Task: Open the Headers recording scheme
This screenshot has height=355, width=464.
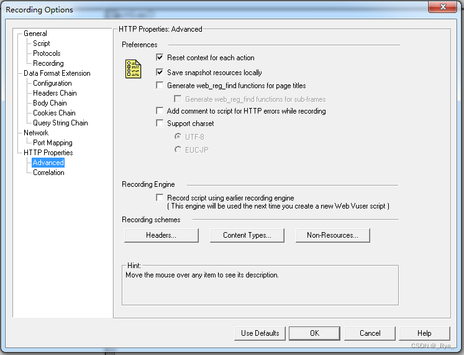Action: (x=161, y=235)
